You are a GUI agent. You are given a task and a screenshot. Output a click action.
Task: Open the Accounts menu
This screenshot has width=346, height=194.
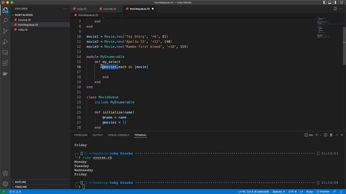5,174
